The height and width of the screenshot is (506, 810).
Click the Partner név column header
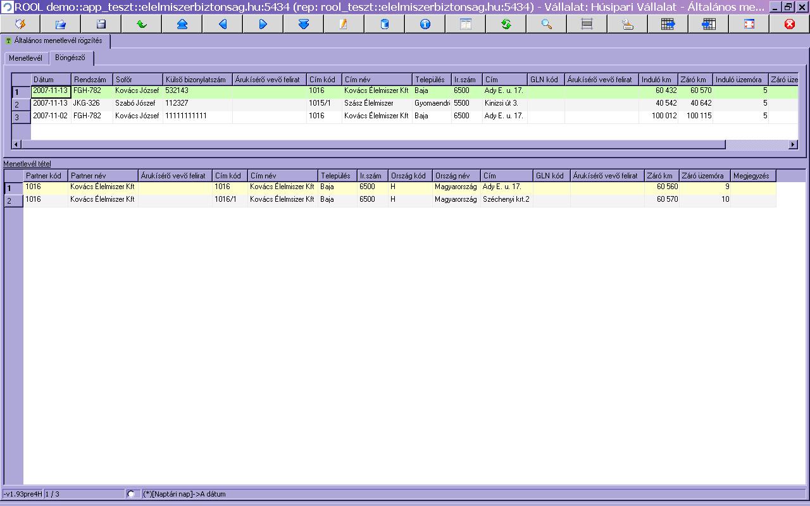click(103, 176)
